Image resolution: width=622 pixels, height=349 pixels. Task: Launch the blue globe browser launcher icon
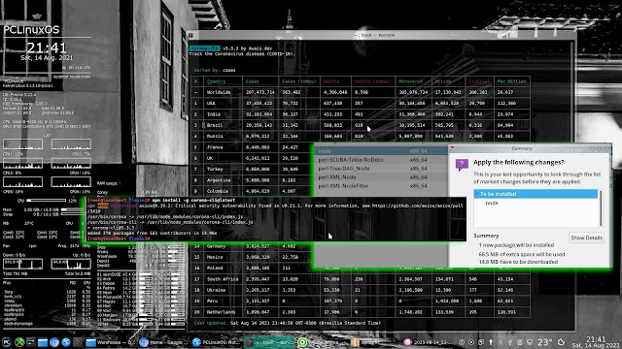pyautogui.click(x=66, y=342)
